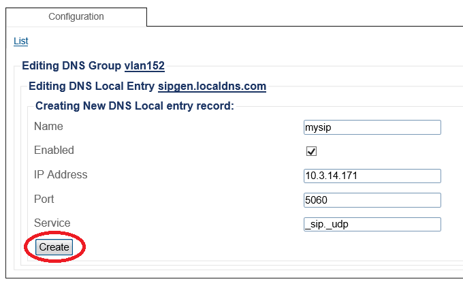Click the 'Editing DNS Group' heading text
Viewport: 463px width, 288px height.
(x=71, y=66)
